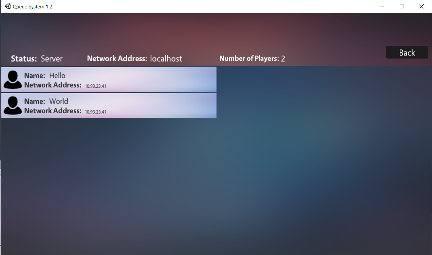Click the player count value 2

click(283, 59)
